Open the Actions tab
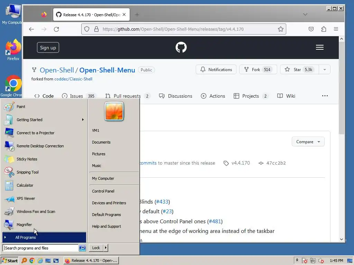The width and height of the screenshot is (354, 265). 213,96
